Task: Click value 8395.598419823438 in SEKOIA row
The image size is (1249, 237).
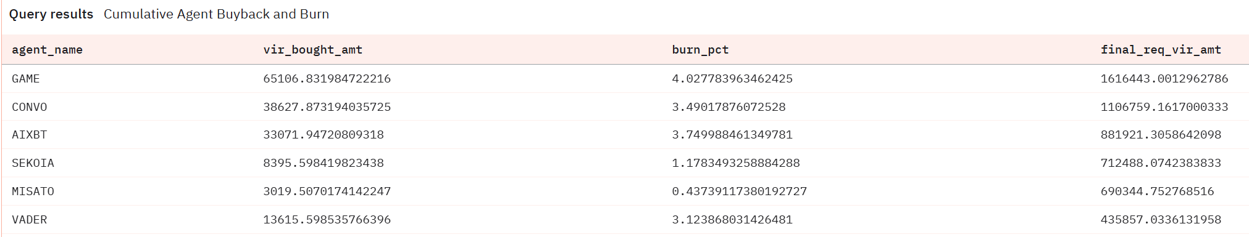Action: pyautogui.click(x=324, y=163)
